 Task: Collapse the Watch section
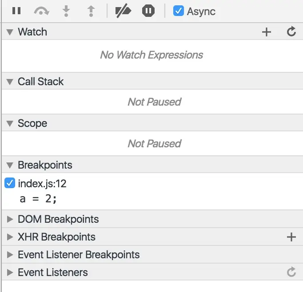pos(10,32)
